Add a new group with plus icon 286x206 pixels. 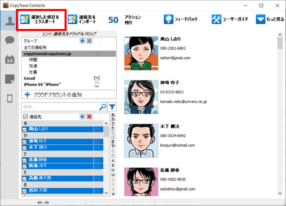click(83, 41)
